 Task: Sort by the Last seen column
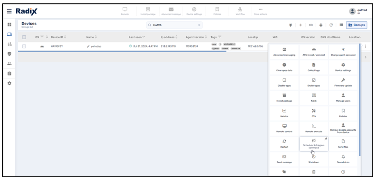[139, 37]
